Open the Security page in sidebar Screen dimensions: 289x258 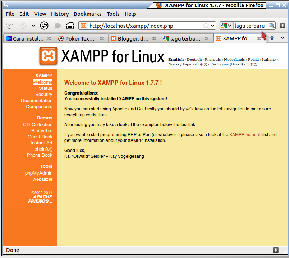tap(44, 95)
